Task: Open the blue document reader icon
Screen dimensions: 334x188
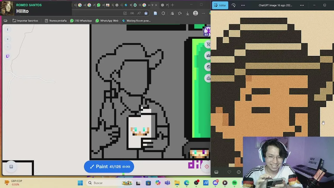Action: coord(155,13)
